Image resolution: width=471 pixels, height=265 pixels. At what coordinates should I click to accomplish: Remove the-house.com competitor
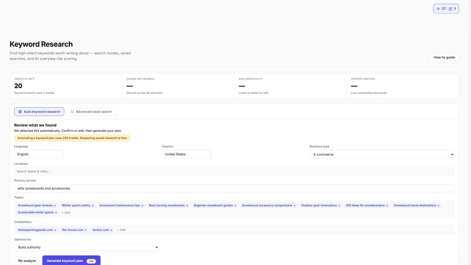click(86, 230)
